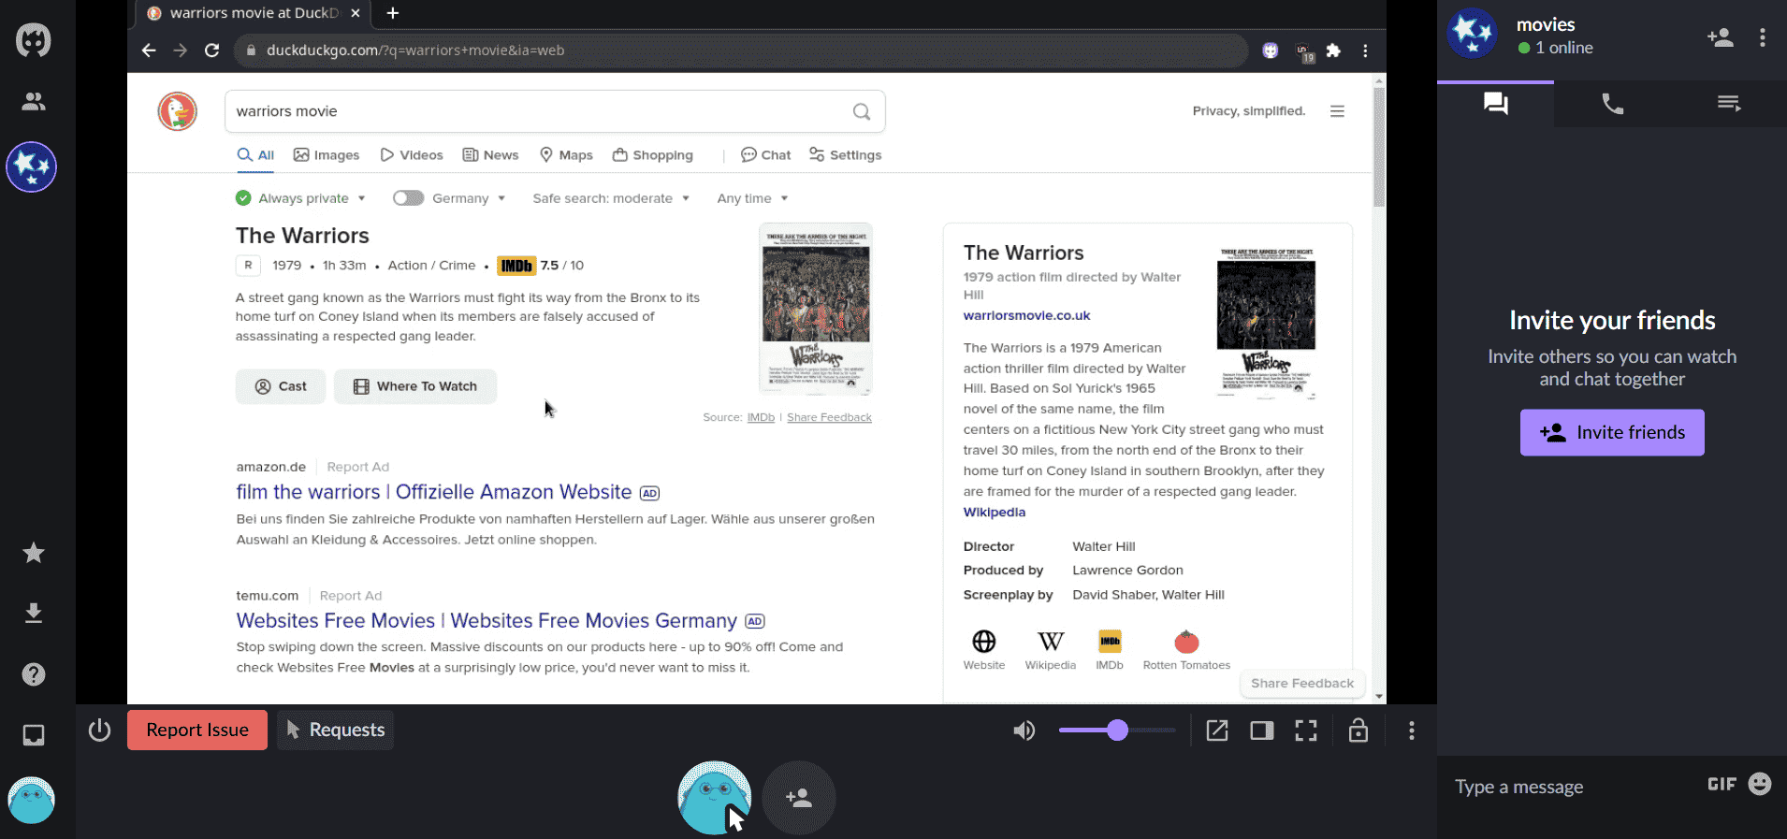This screenshot has height=839, width=1787.
Task: Click the room lock icon
Action: click(x=1358, y=730)
